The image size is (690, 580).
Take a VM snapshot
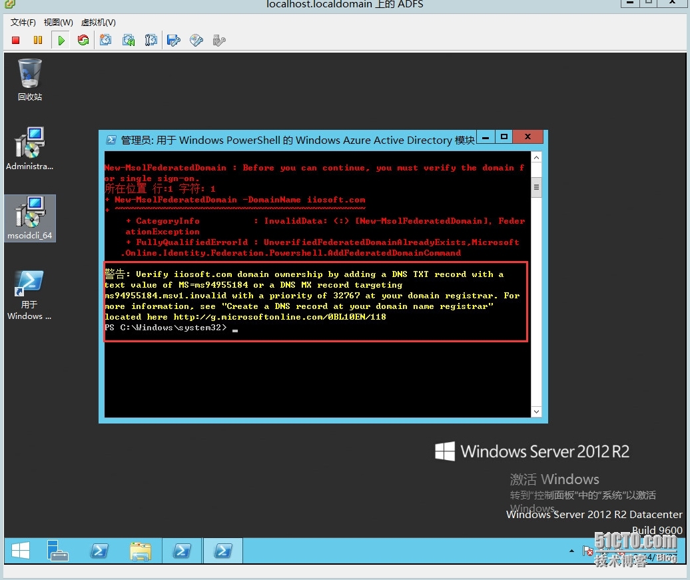(106, 41)
